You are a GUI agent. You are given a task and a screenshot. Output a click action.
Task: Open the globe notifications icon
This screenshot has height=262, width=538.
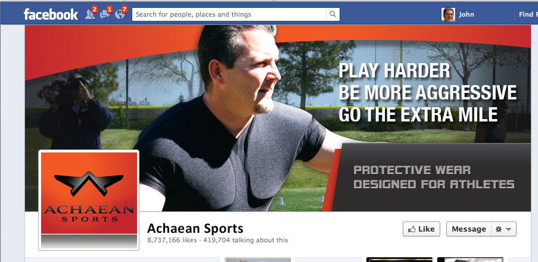[120, 14]
